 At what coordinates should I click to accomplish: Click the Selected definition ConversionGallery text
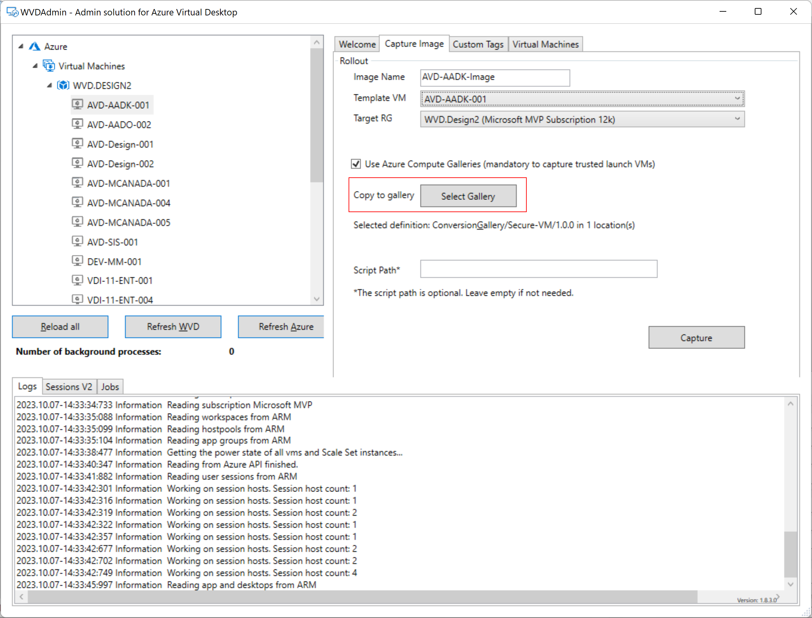[x=494, y=225]
